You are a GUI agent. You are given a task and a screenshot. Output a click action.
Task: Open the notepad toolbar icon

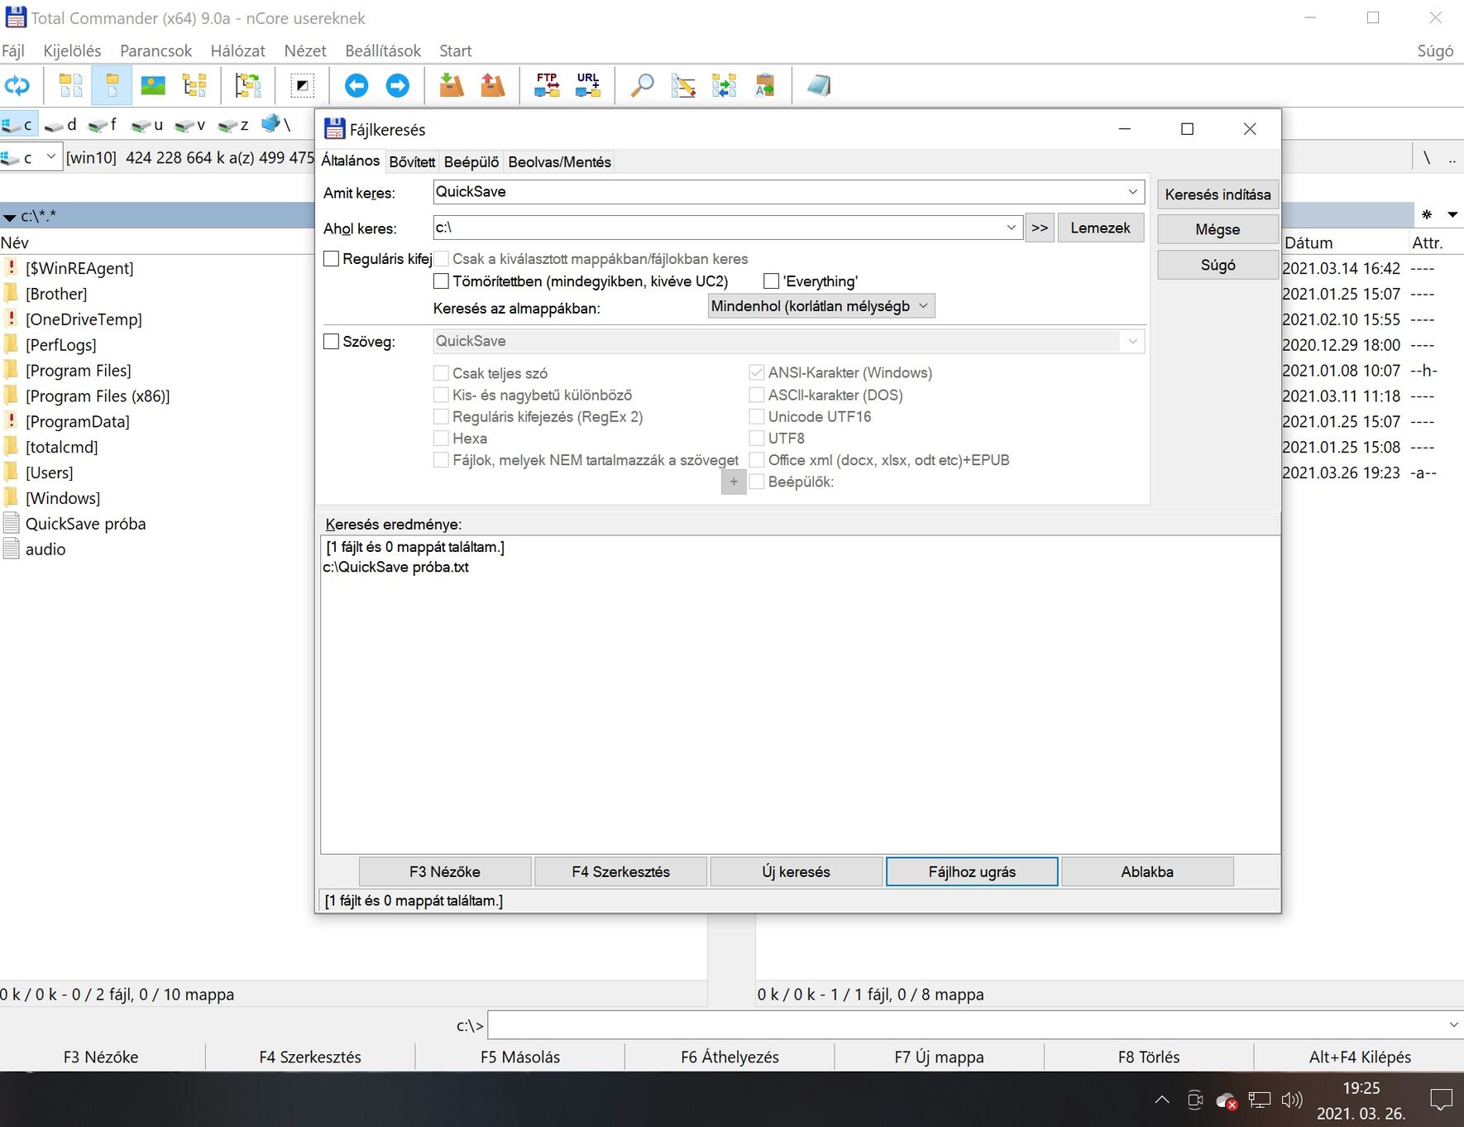click(x=819, y=85)
